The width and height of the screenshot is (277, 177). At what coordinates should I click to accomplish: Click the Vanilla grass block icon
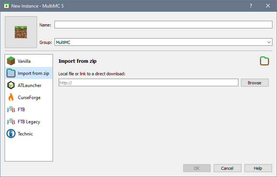[11, 61]
